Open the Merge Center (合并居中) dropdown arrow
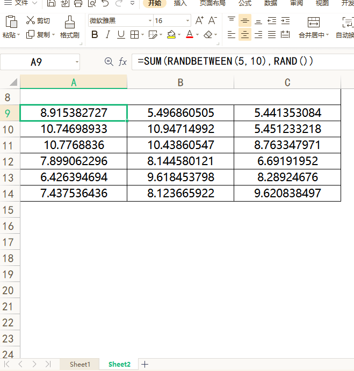Screen dimensions: 354x371 point(328,35)
